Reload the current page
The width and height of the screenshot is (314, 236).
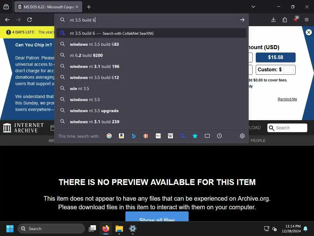point(29,20)
